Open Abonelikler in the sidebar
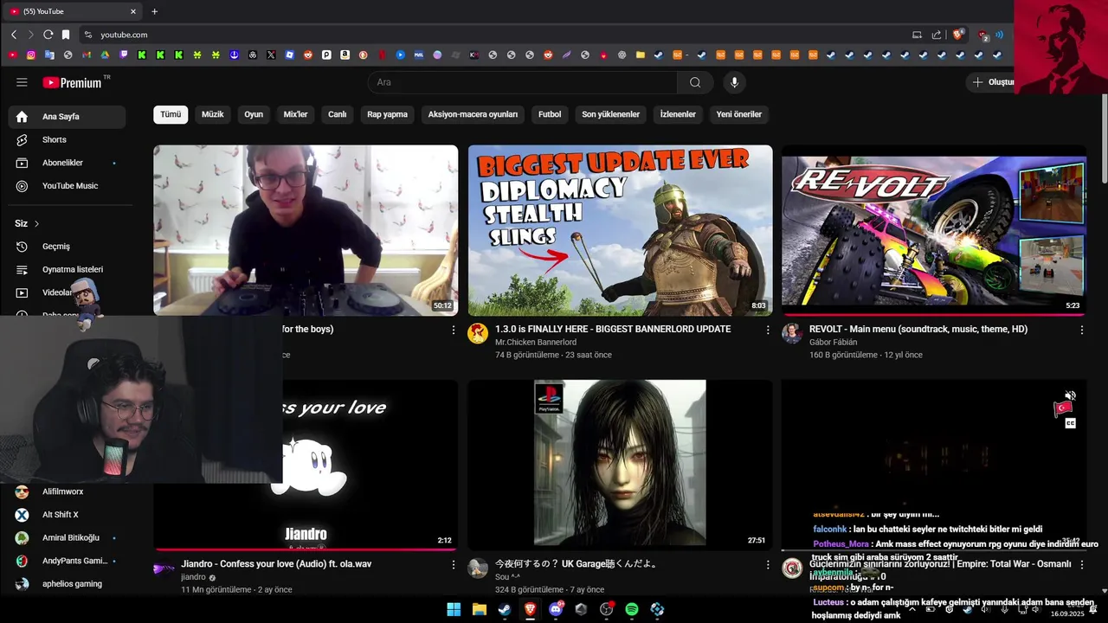This screenshot has width=1108, height=623. pos(67,163)
